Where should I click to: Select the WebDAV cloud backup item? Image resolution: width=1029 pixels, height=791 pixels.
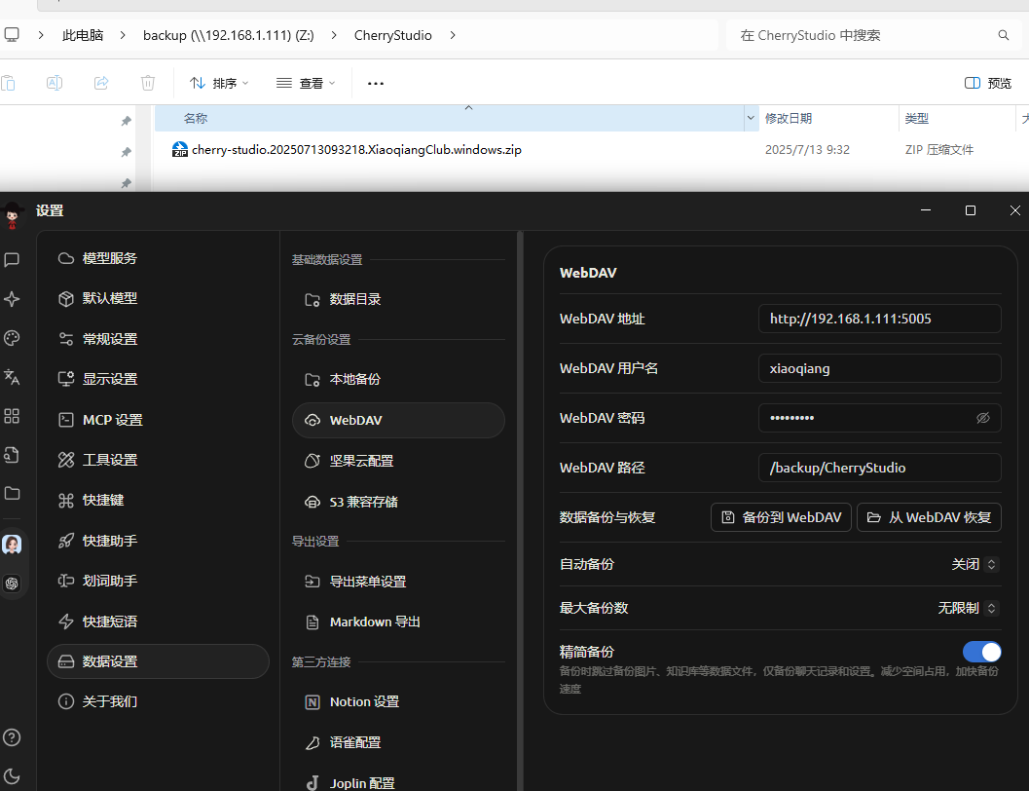pos(398,420)
